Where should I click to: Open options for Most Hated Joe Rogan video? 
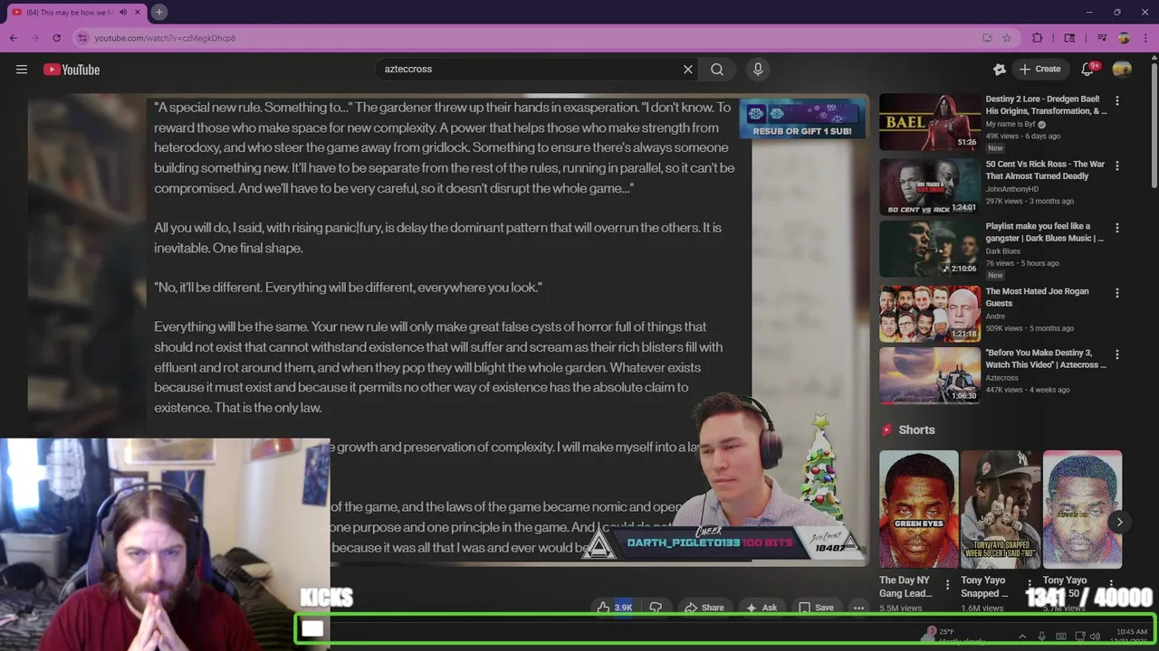[x=1116, y=293]
